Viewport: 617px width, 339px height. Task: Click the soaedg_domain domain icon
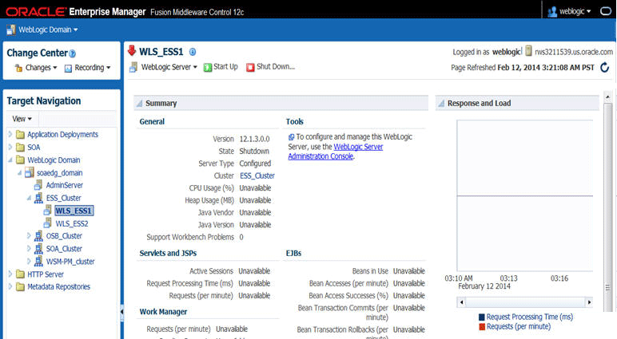(x=29, y=172)
